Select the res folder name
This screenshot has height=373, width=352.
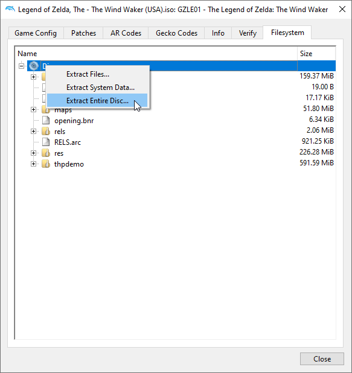coord(59,153)
